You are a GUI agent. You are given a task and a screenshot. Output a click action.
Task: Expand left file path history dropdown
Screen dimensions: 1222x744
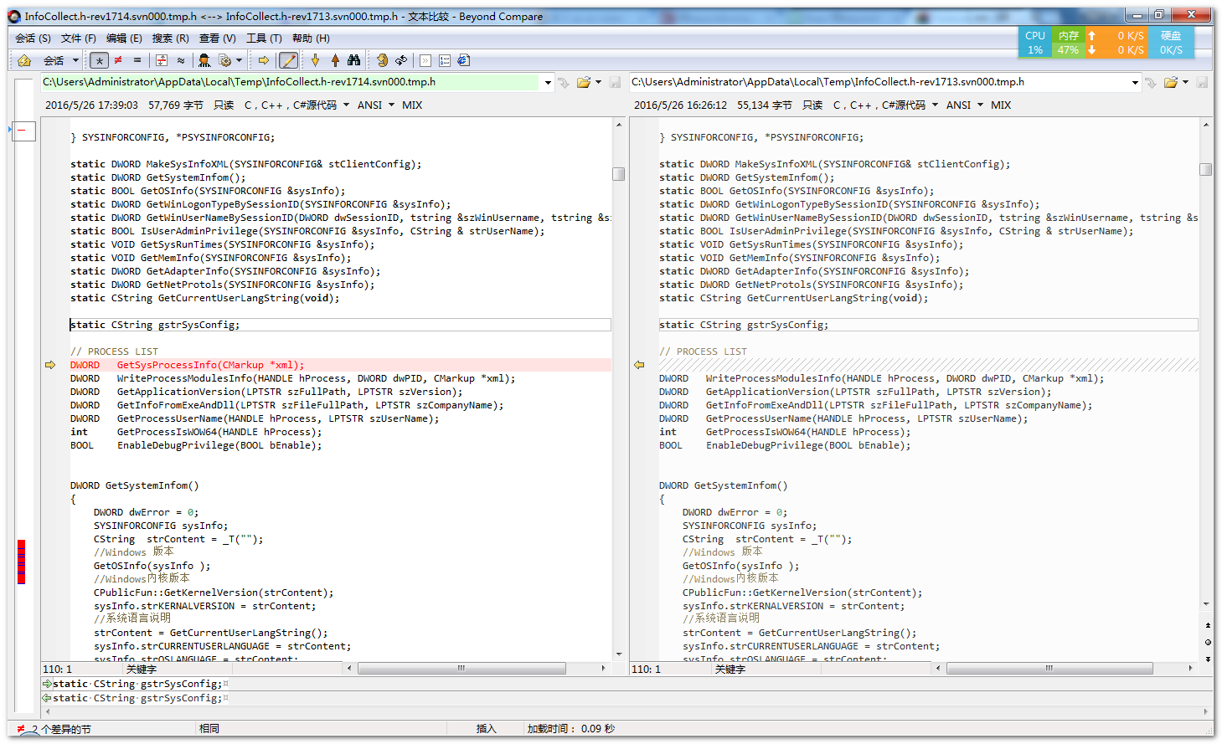click(x=548, y=82)
